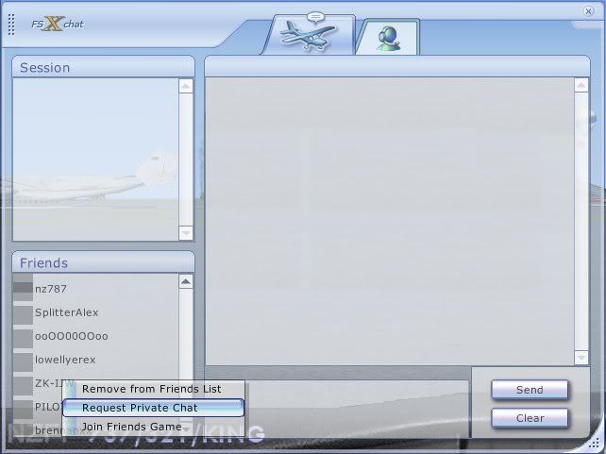Open the headset voice tab
Screen dimensions: 606x454
click(x=388, y=38)
